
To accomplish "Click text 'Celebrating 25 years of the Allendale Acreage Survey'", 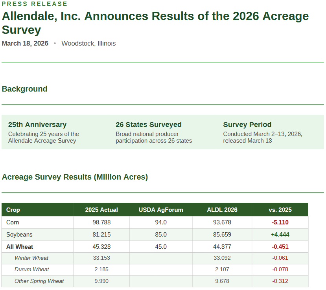I will (44, 137).
